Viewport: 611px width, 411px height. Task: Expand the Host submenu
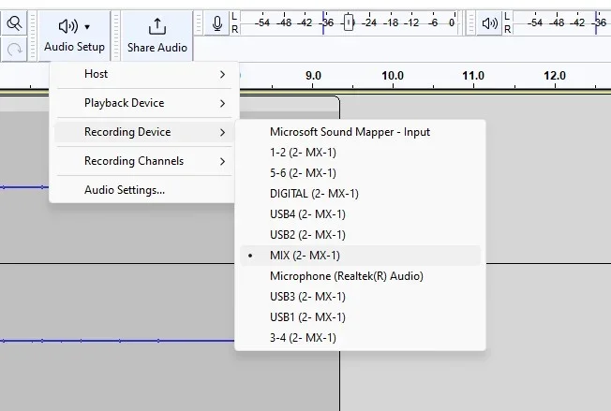[144, 74]
